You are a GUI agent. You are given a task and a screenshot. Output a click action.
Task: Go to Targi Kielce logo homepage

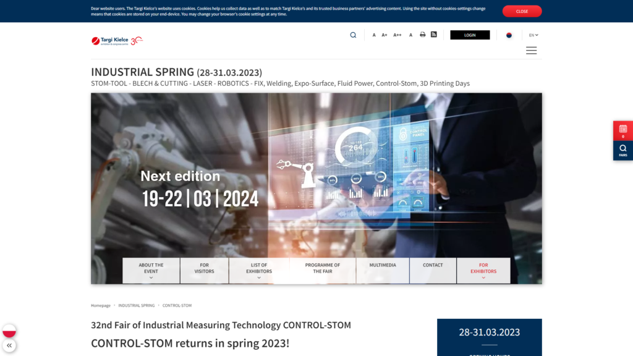pos(110,41)
